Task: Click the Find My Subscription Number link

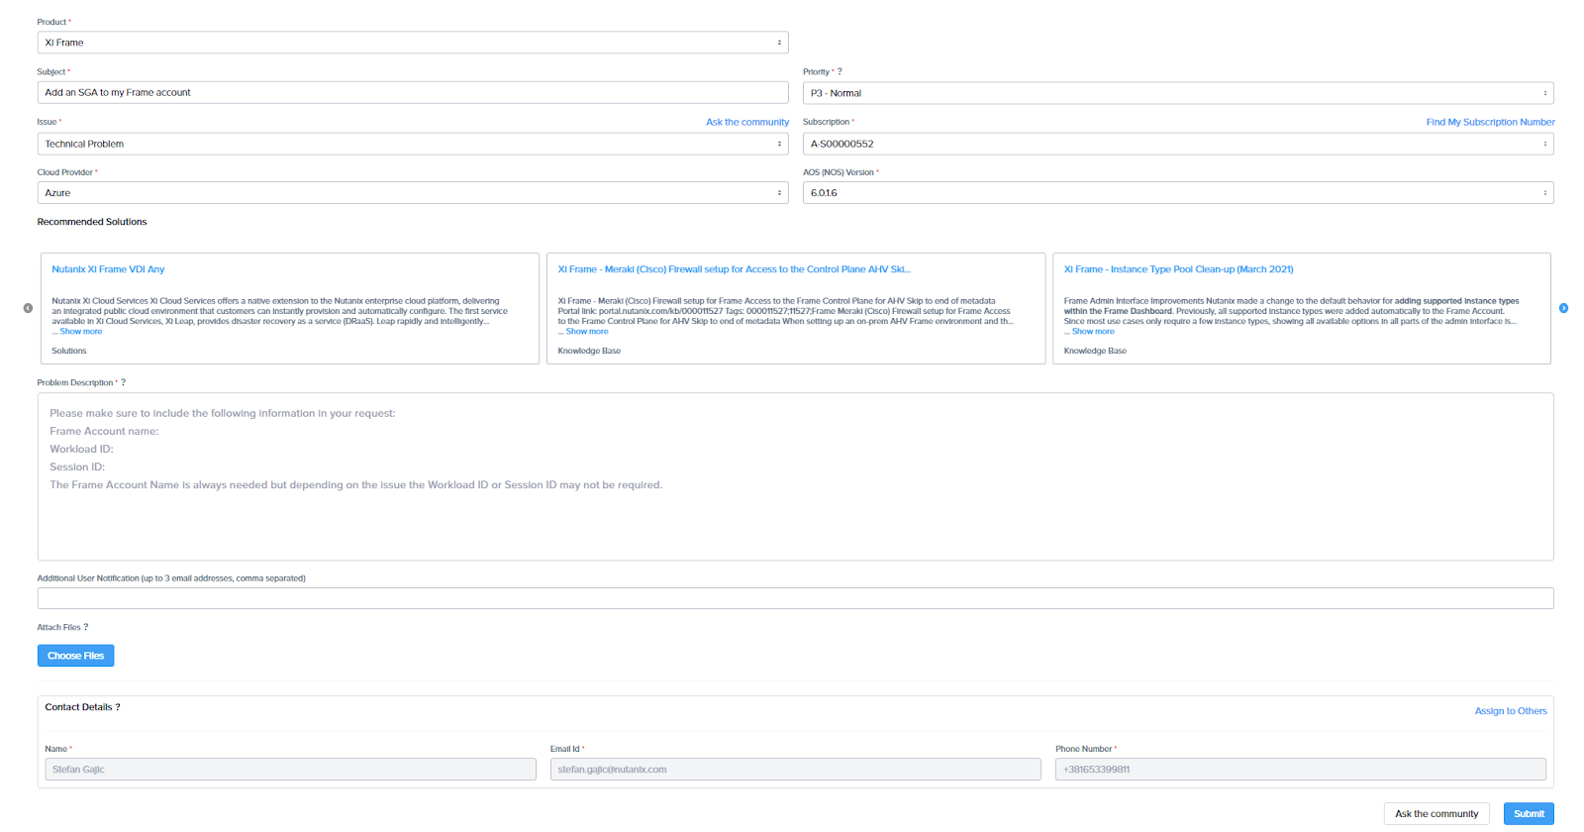Action: tap(1489, 122)
